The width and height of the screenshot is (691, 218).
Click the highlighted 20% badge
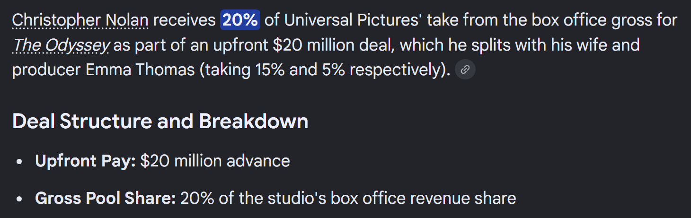240,20
